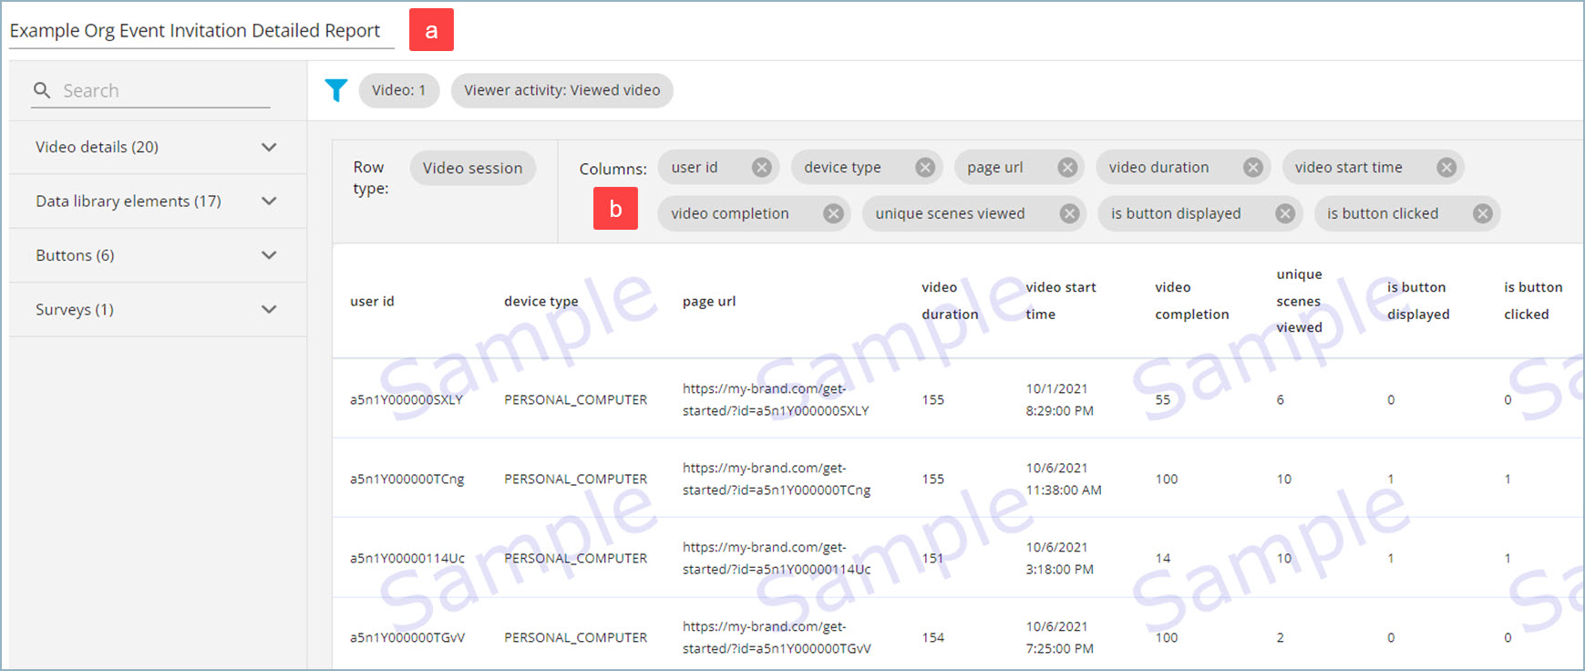Click page url ending in SXLY
Viewport: 1585px width, 671px height.
click(x=776, y=399)
